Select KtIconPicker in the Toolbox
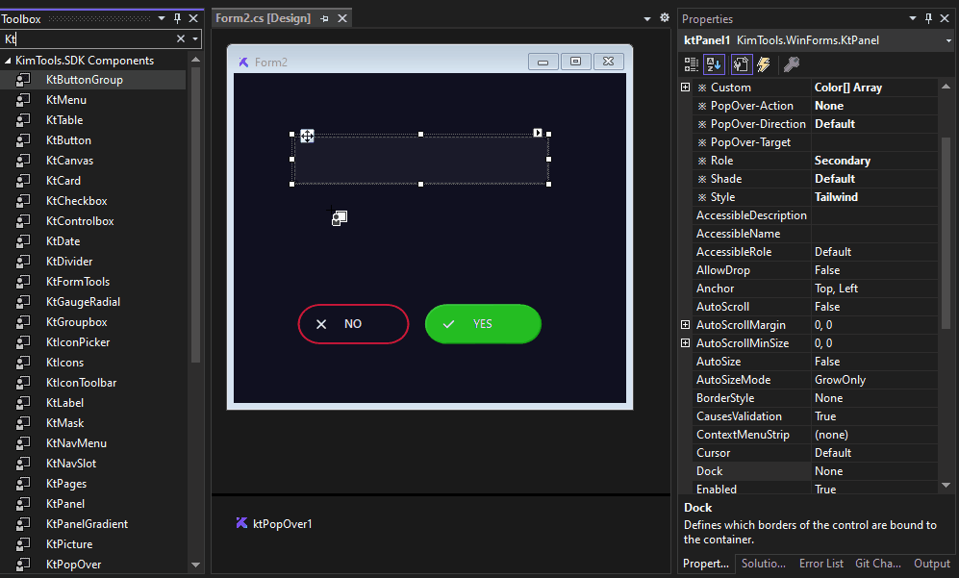Screen dimensions: 959x578 coord(77,342)
